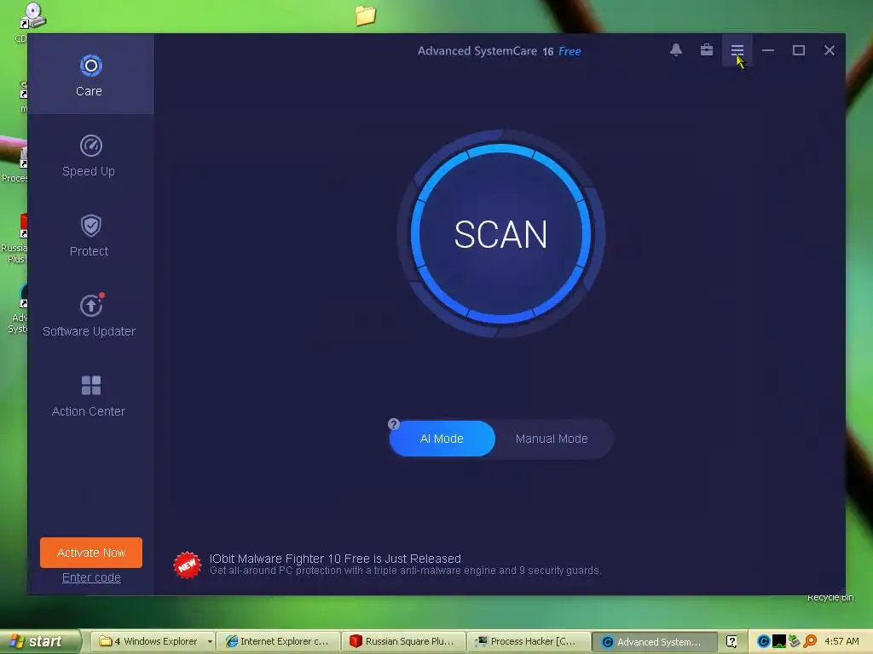Select the Recycle Bin label
Image resolution: width=873 pixels, height=654 pixels.
point(830,597)
